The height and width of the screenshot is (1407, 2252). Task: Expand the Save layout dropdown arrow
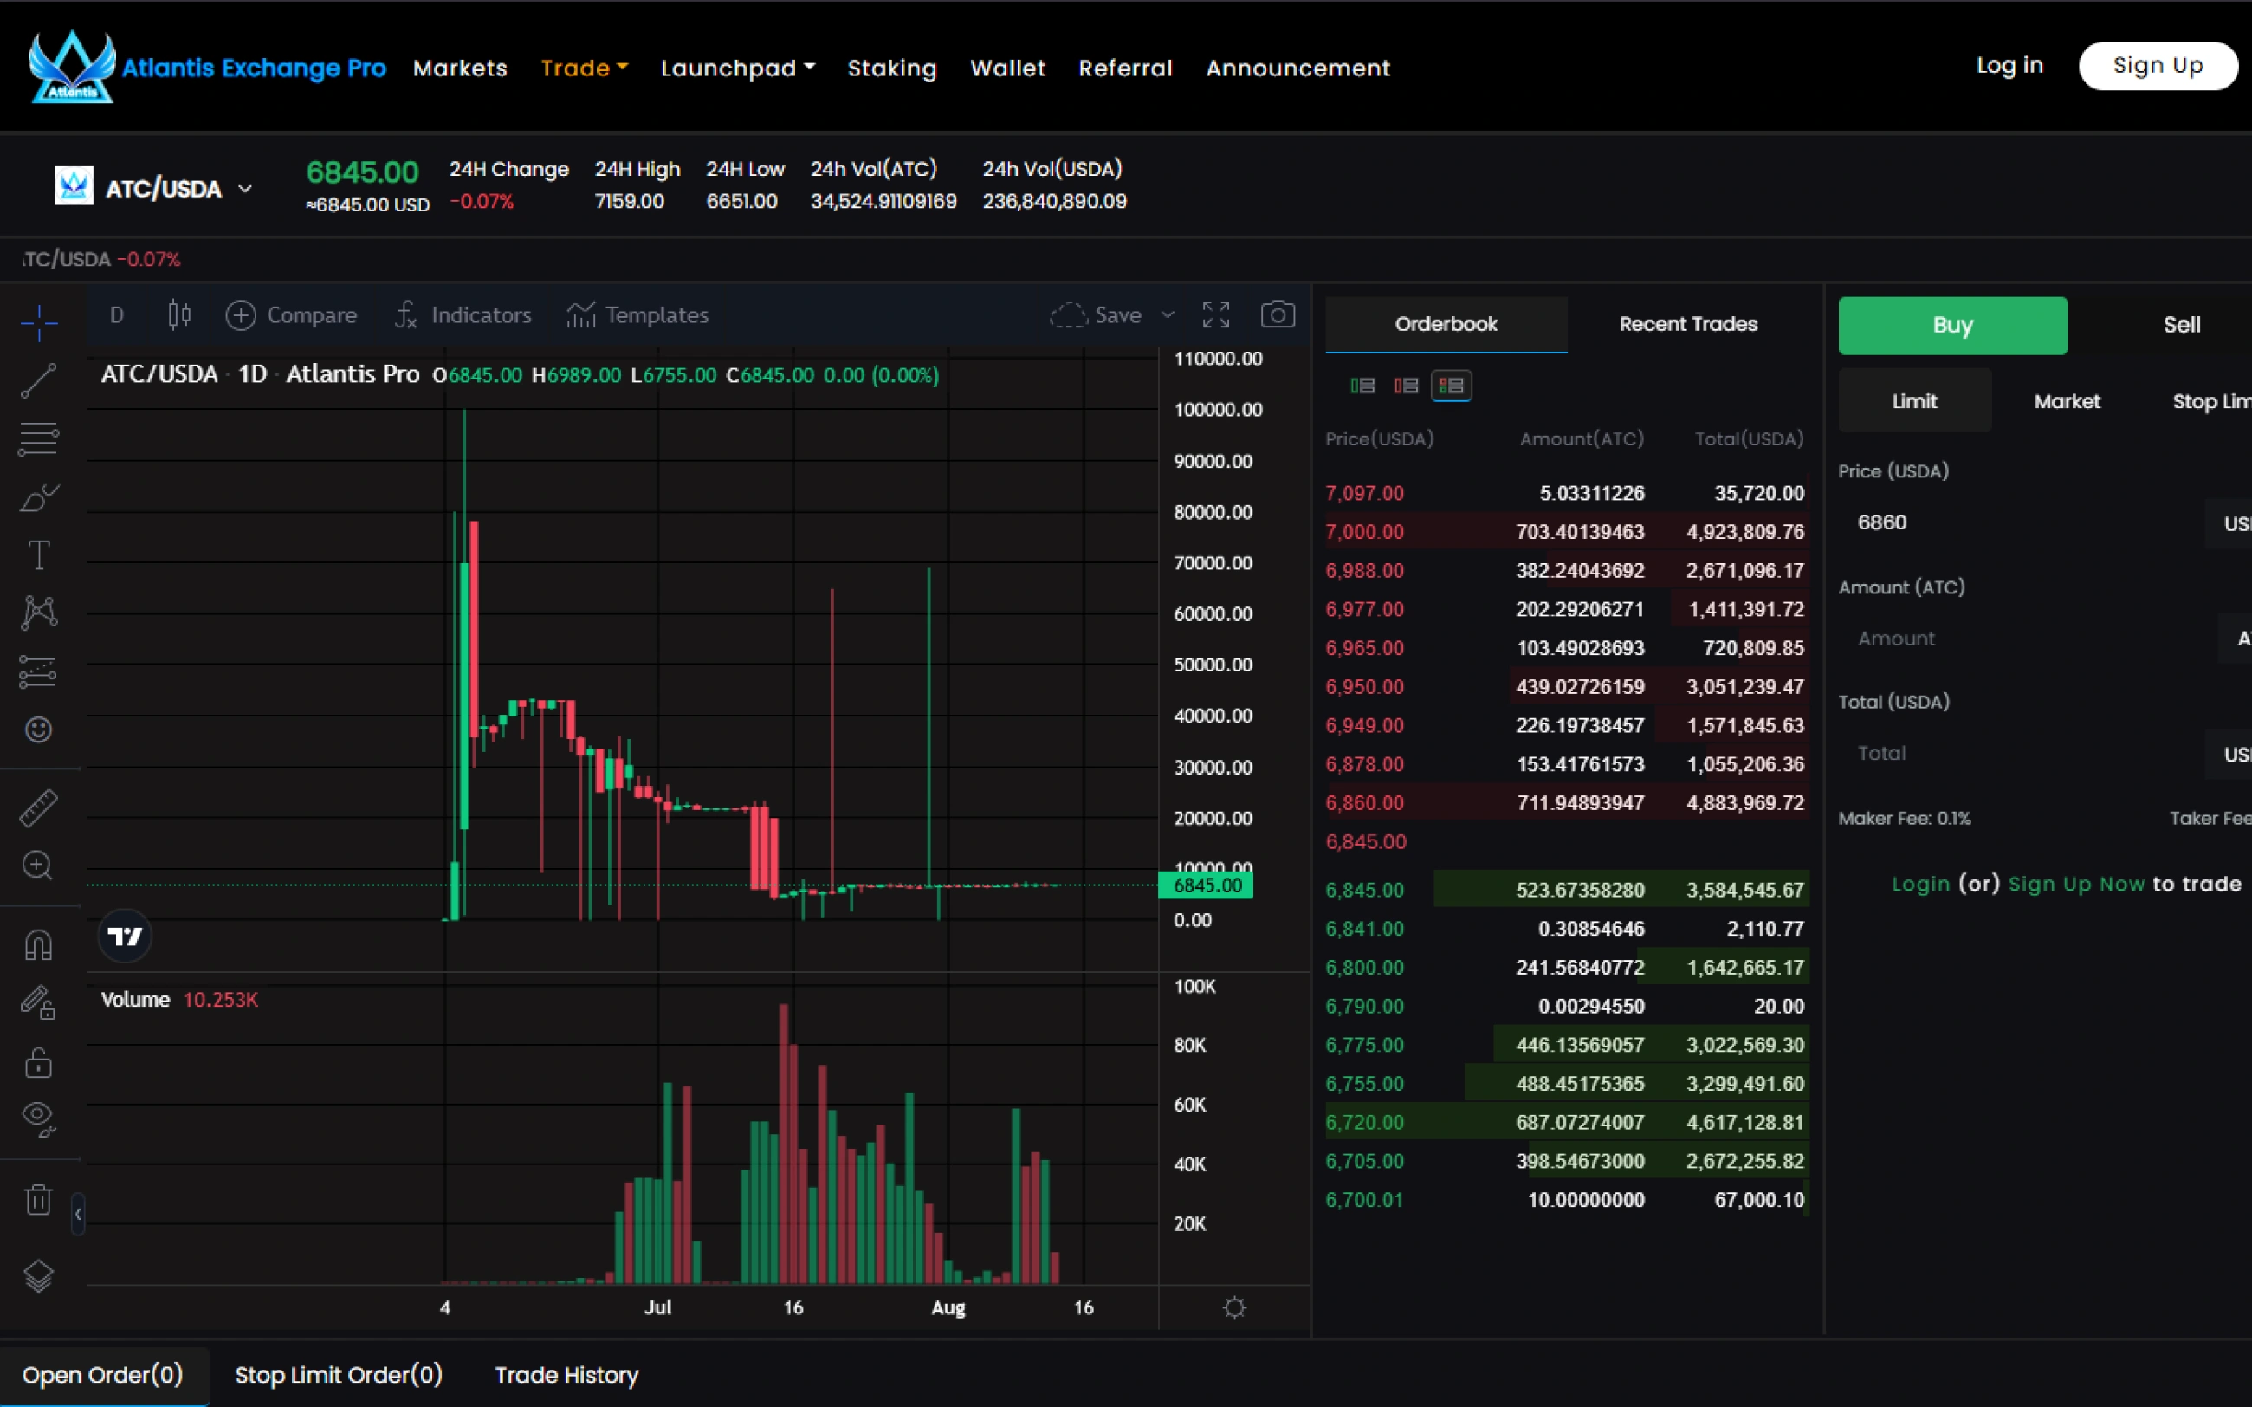[x=1168, y=315]
